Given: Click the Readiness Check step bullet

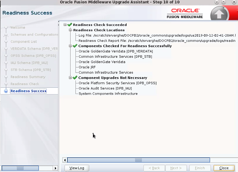Looking at the screenshot, I should pos(6,84).
